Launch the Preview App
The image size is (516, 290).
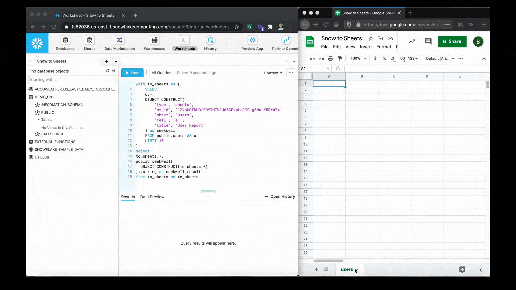click(252, 43)
